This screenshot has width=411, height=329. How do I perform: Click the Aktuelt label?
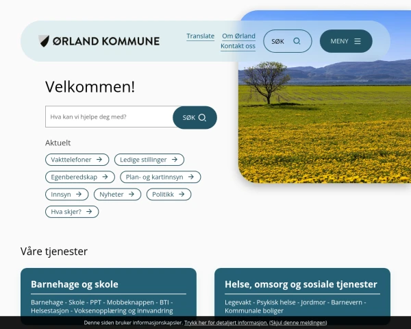[x=58, y=143]
